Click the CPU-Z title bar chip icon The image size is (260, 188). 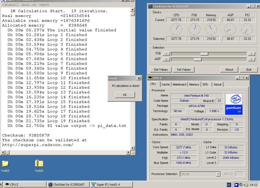pos(150,78)
